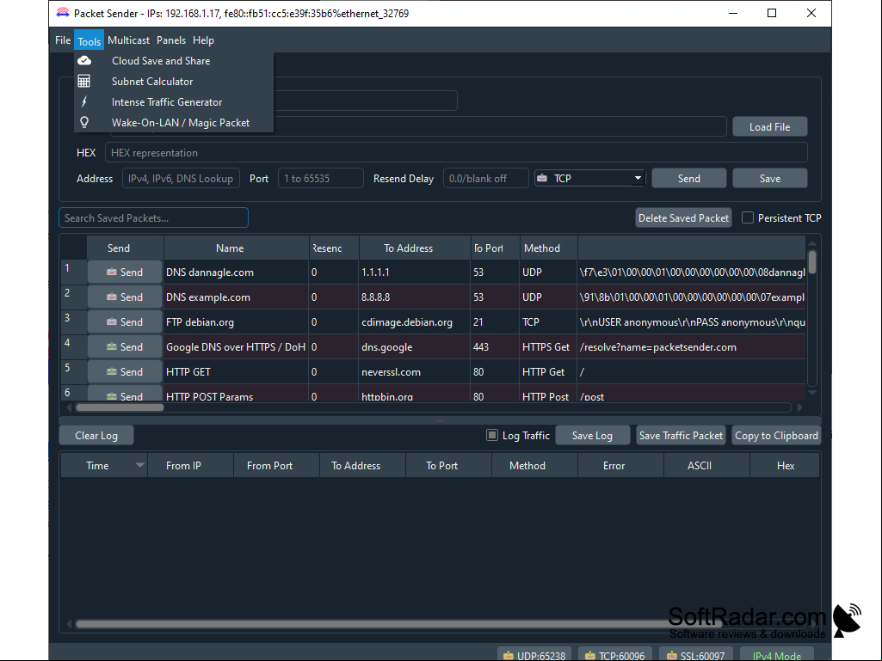This screenshot has height=661, width=882.
Task: Click the Save Log button
Action: pyautogui.click(x=592, y=436)
